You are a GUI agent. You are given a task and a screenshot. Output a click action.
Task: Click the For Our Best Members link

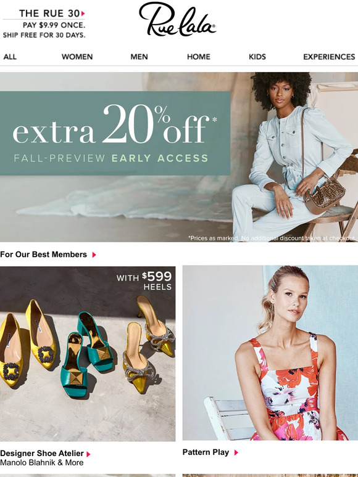pos(44,255)
